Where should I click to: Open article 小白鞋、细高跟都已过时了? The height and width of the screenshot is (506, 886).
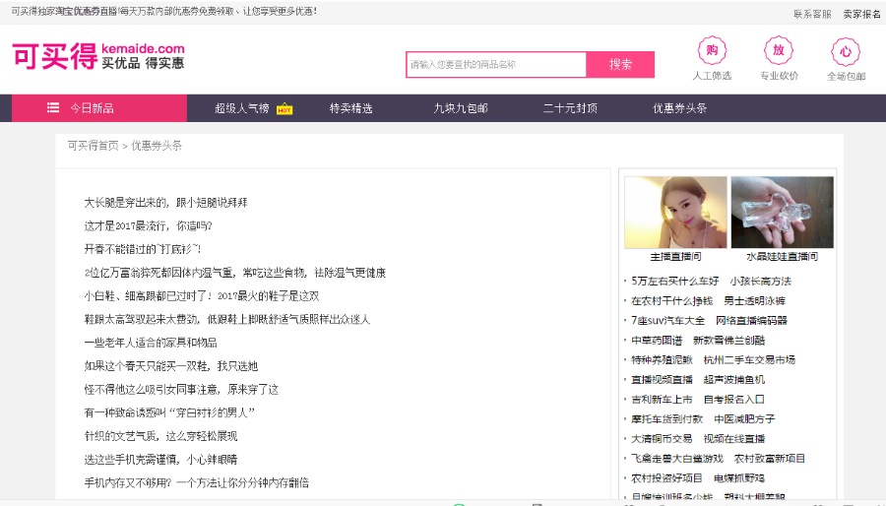pos(202,296)
